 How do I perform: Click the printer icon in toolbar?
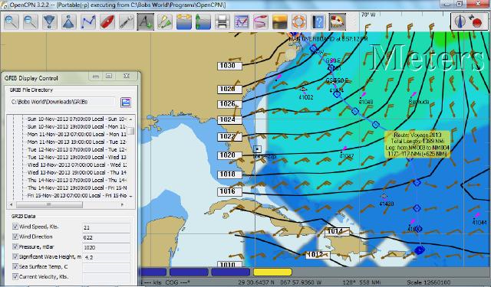[x=222, y=22]
